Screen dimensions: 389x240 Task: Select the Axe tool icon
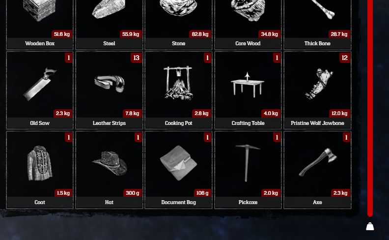(x=318, y=162)
